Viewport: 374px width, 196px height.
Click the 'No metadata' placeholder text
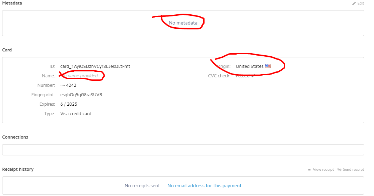pos(183,23)
